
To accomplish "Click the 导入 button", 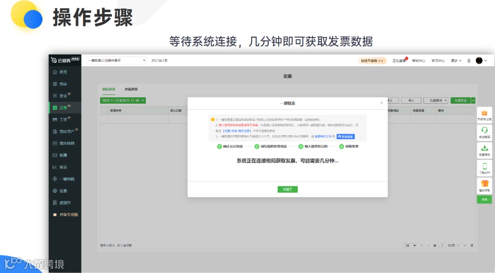I will (411, 100).
